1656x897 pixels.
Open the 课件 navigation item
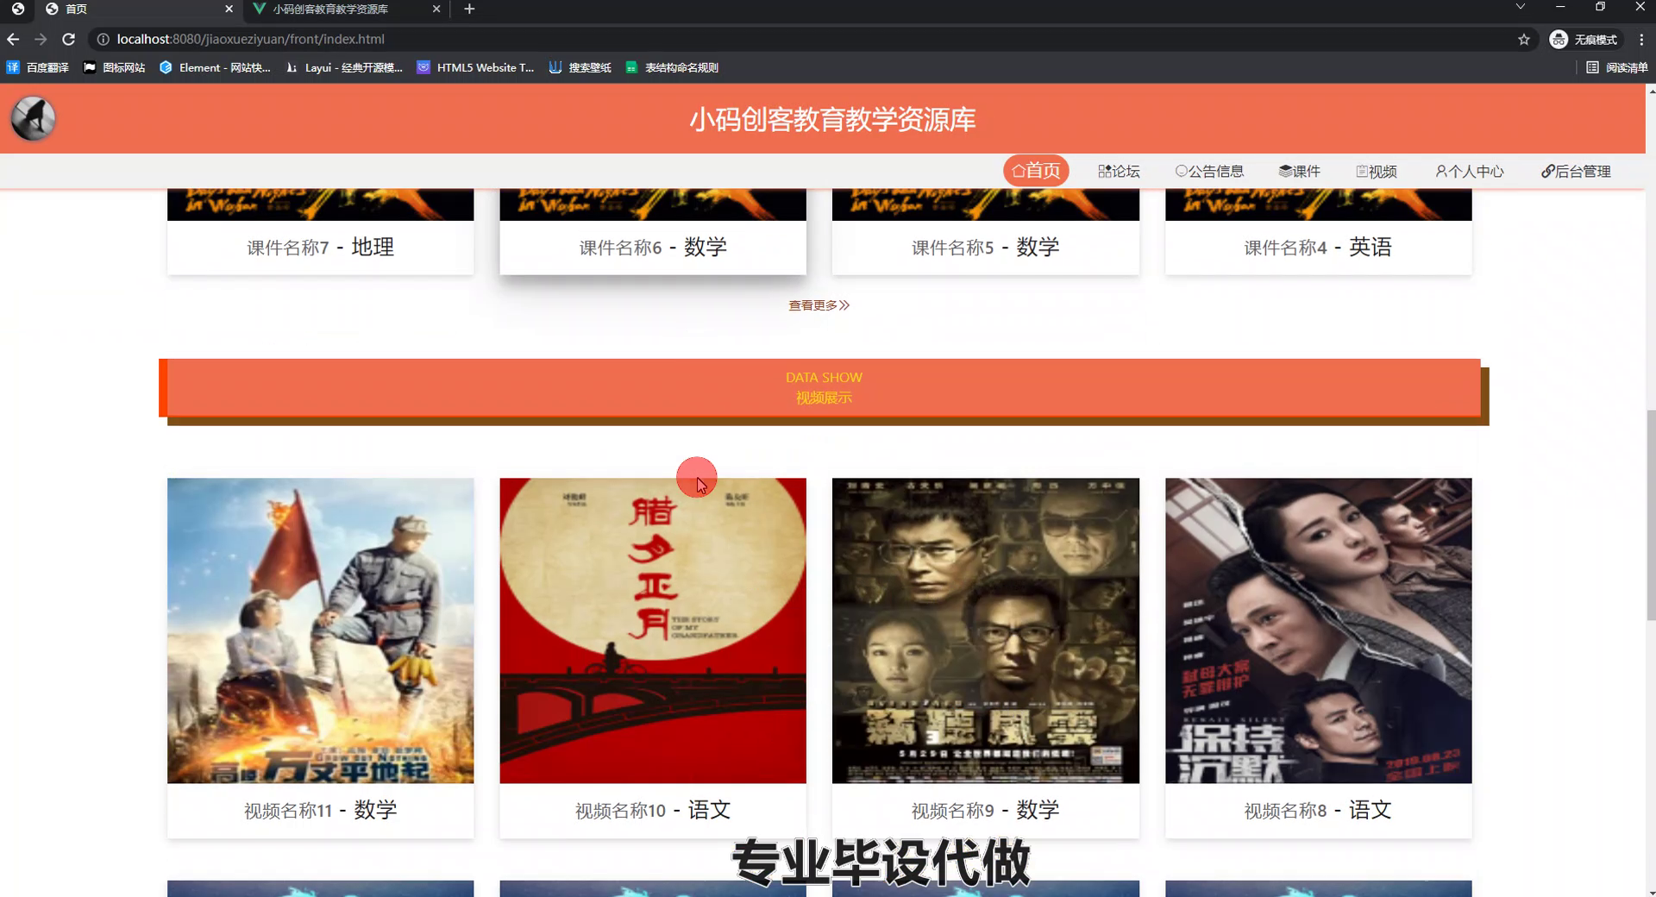(x=1299, y=171)
